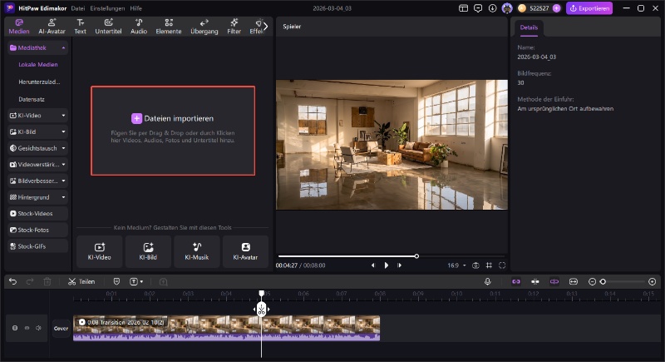Toggle the track lock icon
This screenshot has height=362, width=665.
pos(15,328)
